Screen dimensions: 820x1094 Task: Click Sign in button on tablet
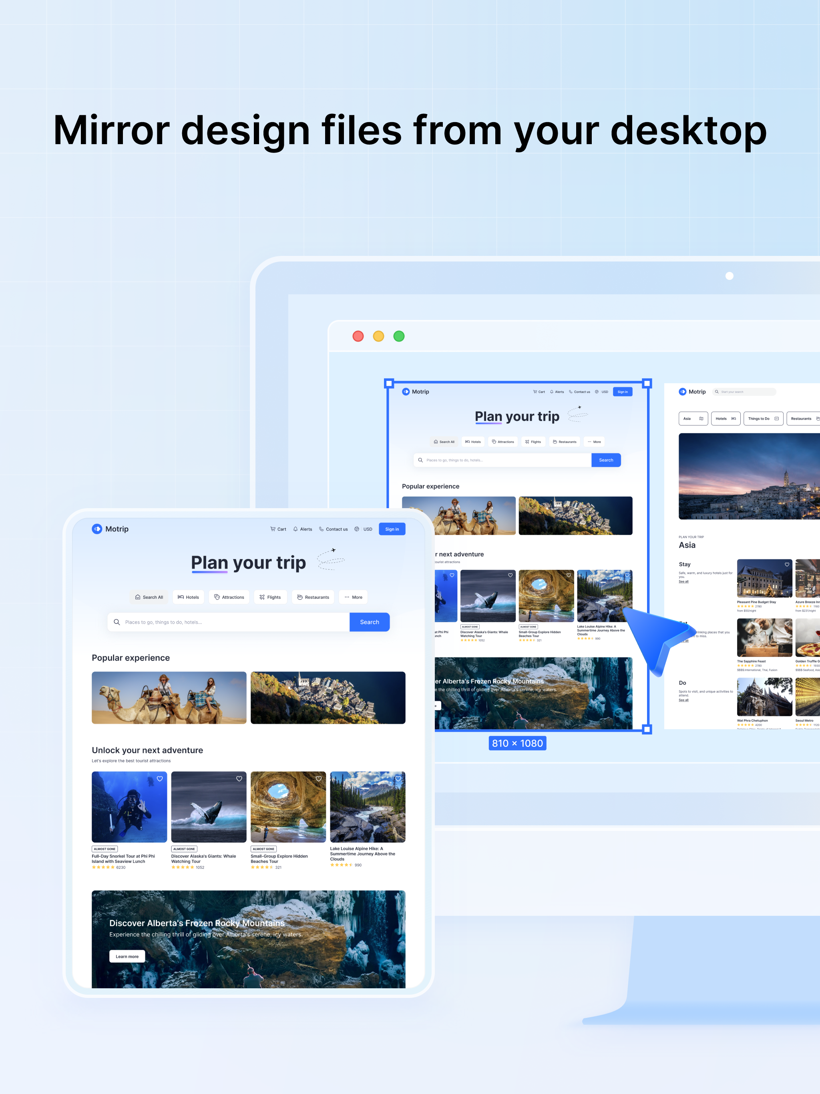pyautogui.click(x=392, y=529)
